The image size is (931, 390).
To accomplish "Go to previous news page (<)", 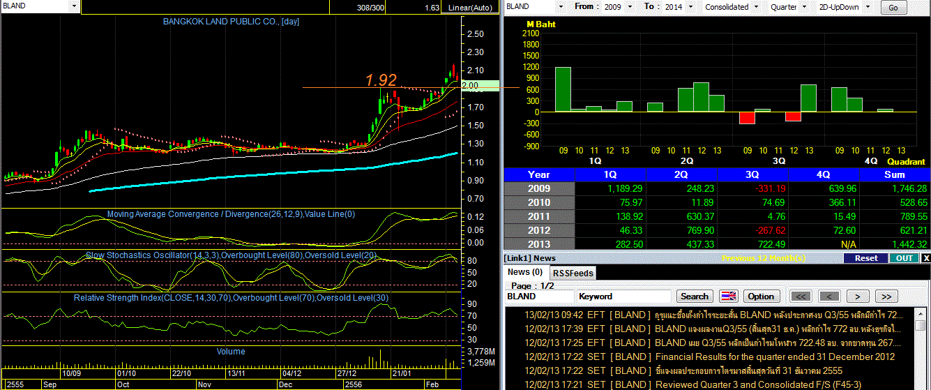I will (829, 296).
